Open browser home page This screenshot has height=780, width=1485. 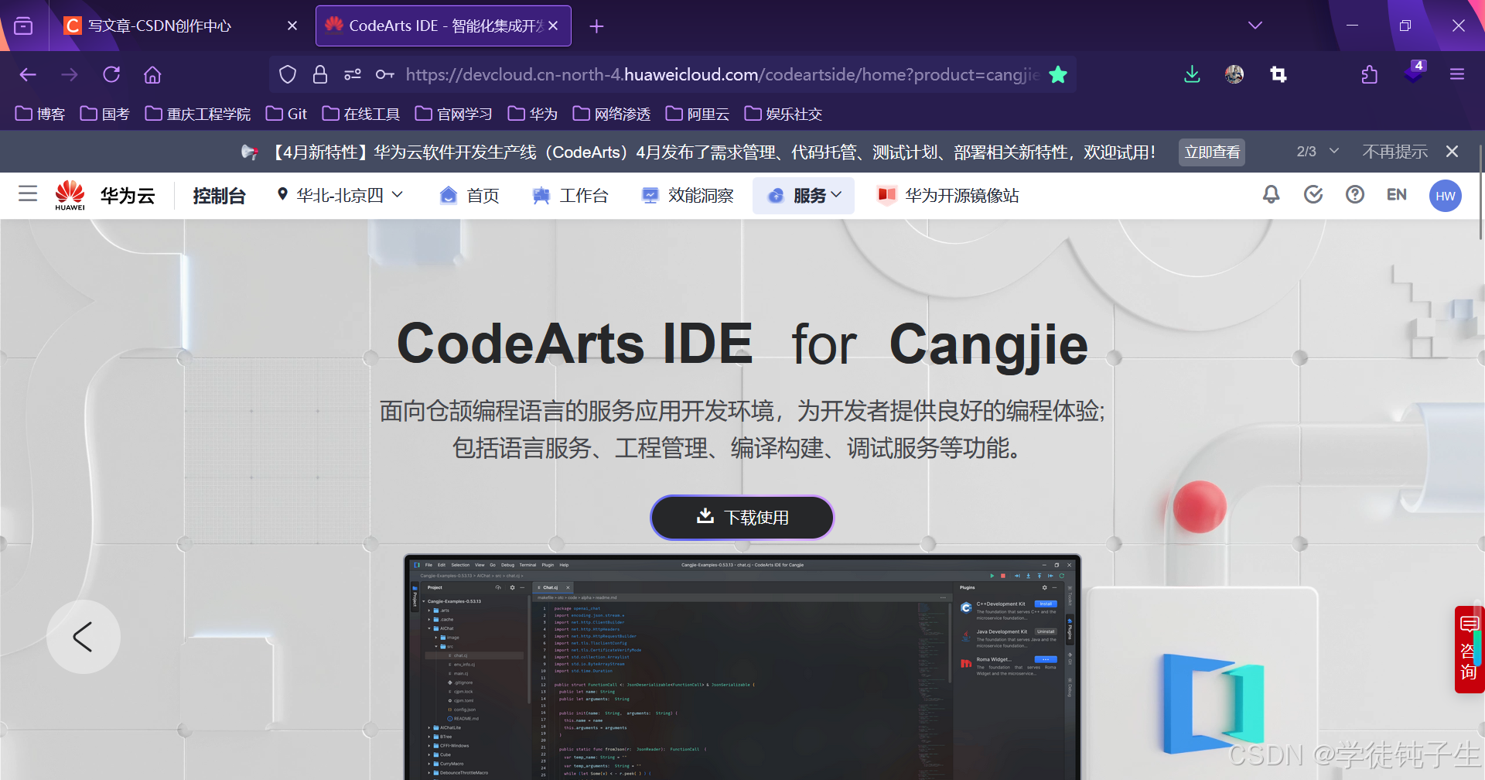click(x=152, y=74)
